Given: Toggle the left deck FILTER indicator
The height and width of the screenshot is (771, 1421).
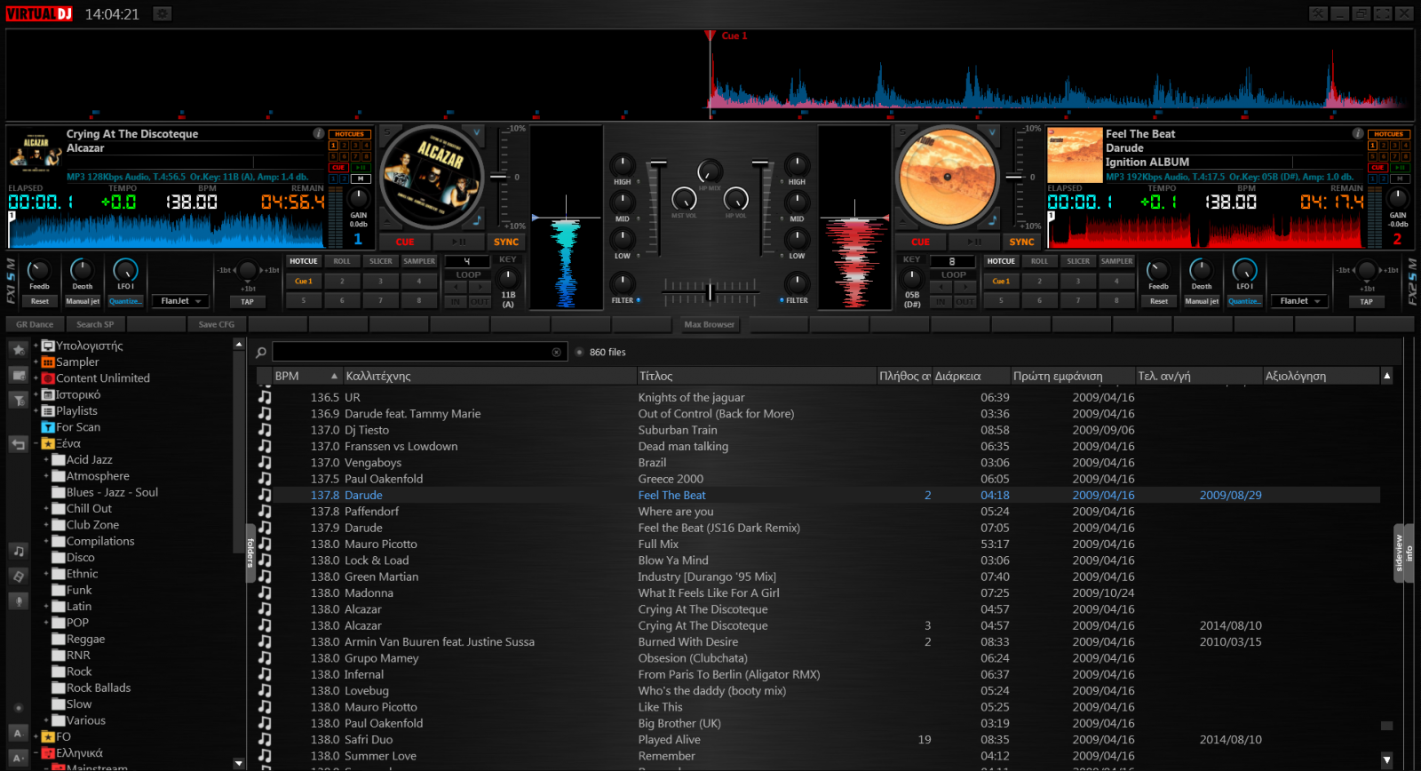Looking at the screenshot, I should tap(639, 300).
